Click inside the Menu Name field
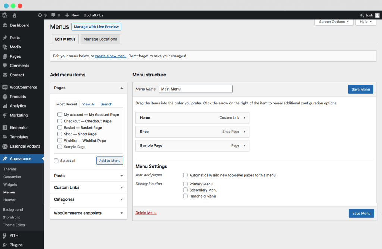Image resolution: width=382 pixels, height=249 pixels. point(195,89)
